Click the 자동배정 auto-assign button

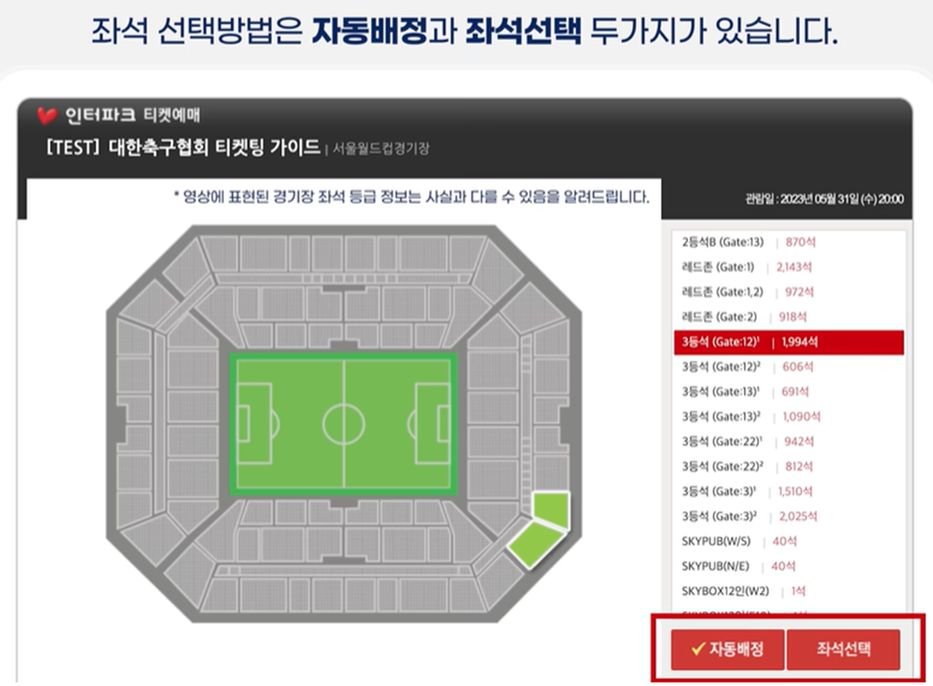click(x=727, y=649)
